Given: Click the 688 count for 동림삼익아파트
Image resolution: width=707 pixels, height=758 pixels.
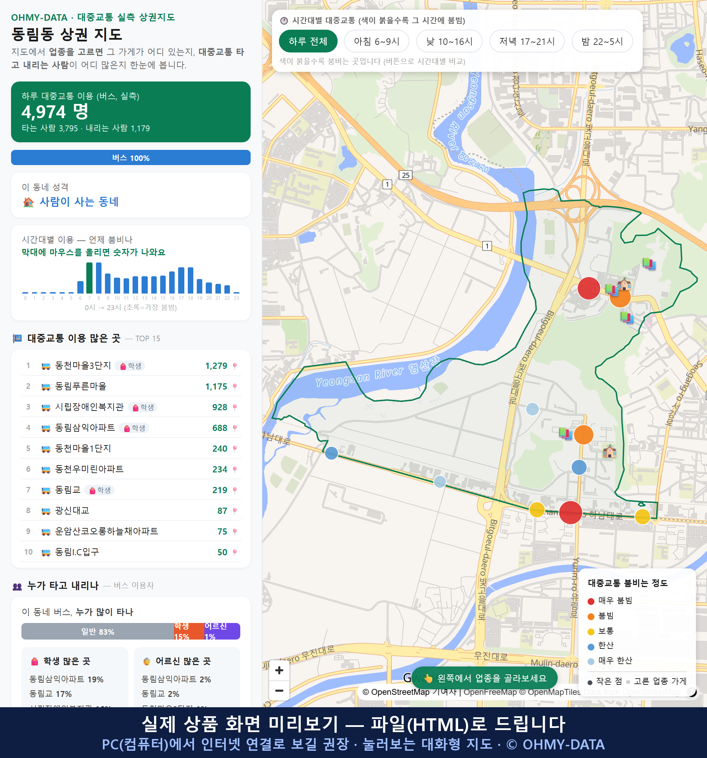Looking at the screenshot, I should coord(220,428).
